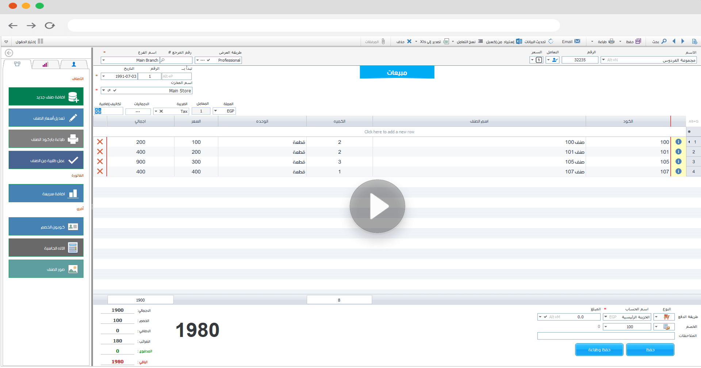Click the bottom save (حفظ) button
The height and width of the screenshot is (368, 701).
(x=650, y=349)
